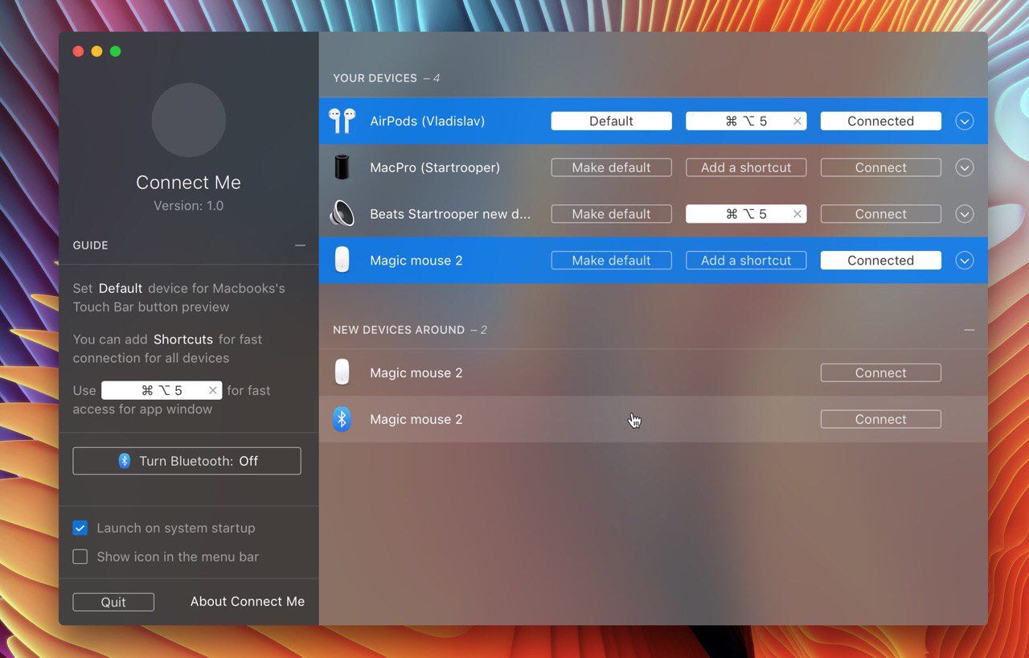Click the round app logo above Connect Me

coord(189,121)
